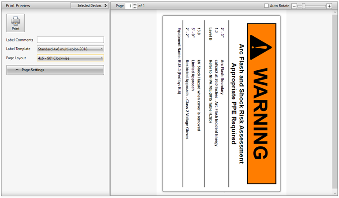This screenshot has height=198, width=339.
Task: Expand the Page Settings section
Action: coord(55,70)
